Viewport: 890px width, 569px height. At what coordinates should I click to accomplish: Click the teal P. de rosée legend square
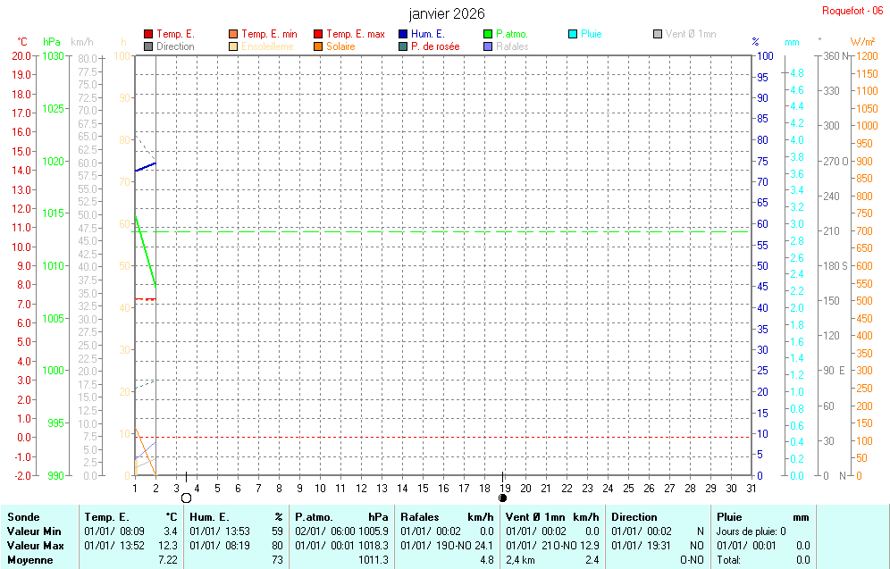tap(403, 46)
